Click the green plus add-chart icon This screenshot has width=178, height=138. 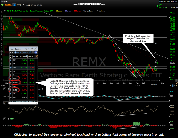click(2, 5)
